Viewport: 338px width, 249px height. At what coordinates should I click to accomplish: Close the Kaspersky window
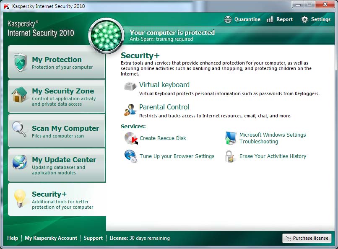[x=325, y=5]
